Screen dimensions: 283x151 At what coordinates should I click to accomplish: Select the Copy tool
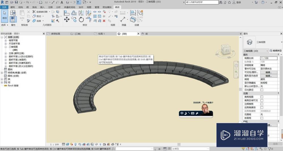point(74,19)
